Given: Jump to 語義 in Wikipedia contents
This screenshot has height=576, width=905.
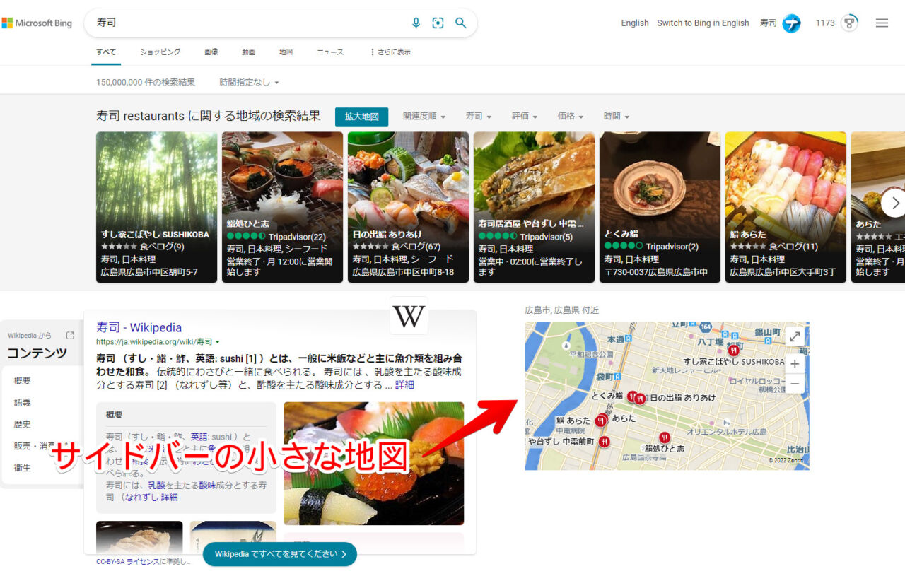Looking at the screenshot, I should 23,403.
